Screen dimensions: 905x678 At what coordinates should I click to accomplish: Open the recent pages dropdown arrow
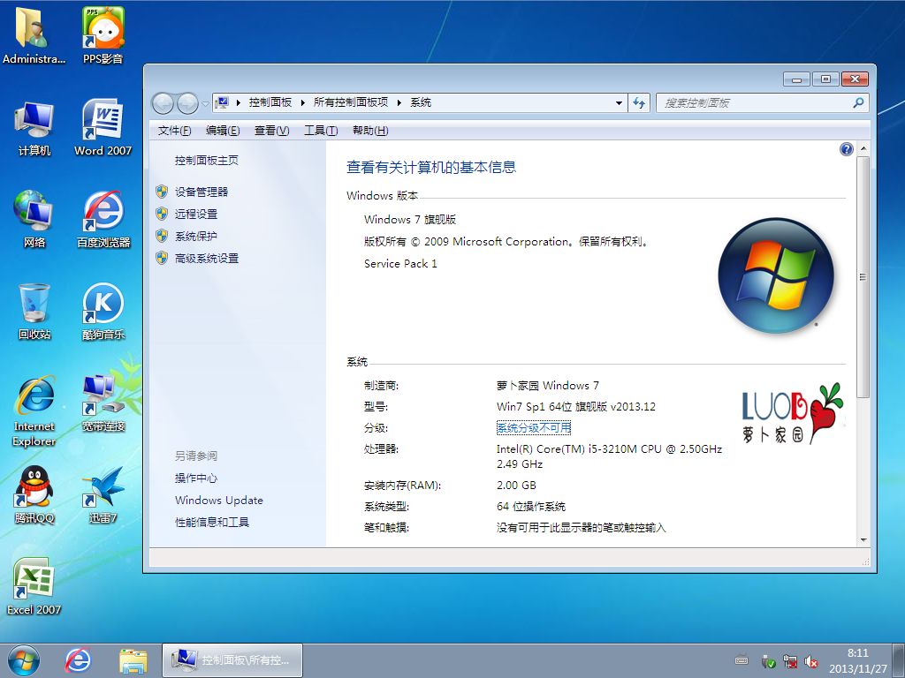[205, 104]
